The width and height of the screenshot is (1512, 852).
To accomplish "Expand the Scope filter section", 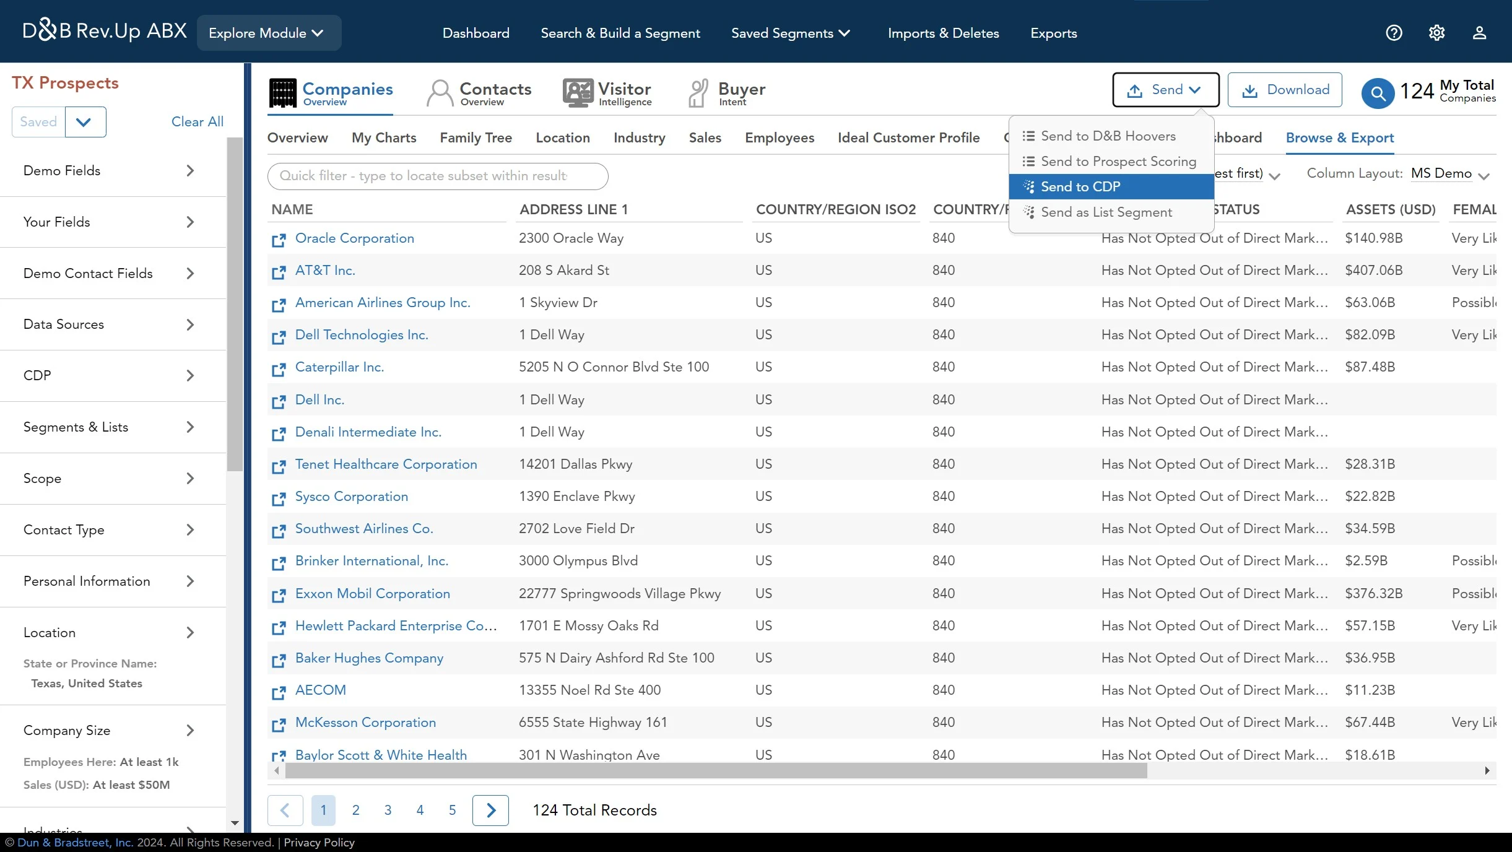I will 113,479.
